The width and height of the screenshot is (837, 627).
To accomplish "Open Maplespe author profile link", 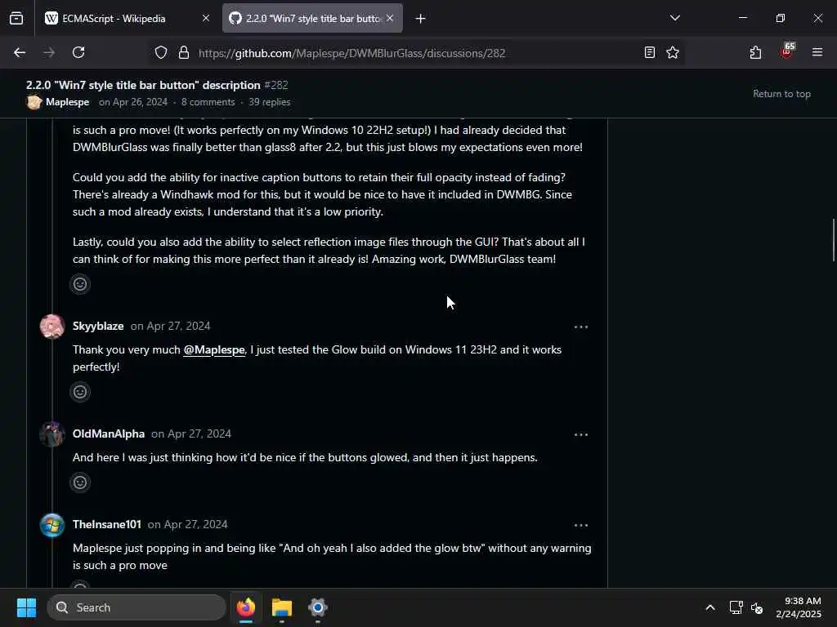I will (x=67, y=102).
